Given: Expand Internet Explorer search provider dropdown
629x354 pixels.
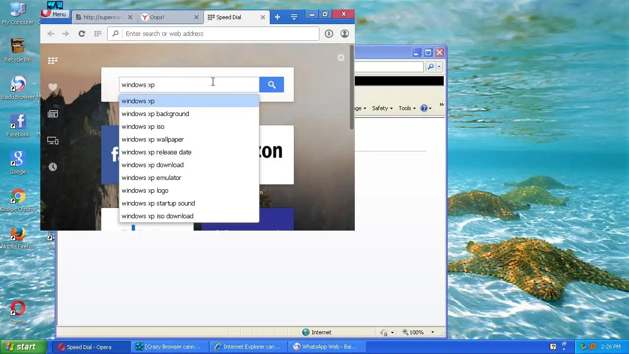Looking at the screenshot, I should 439,66.
